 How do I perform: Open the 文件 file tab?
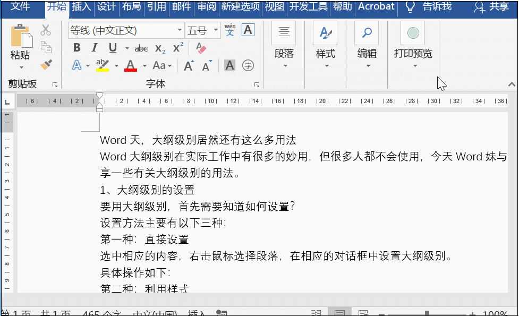tap(20, 6)
